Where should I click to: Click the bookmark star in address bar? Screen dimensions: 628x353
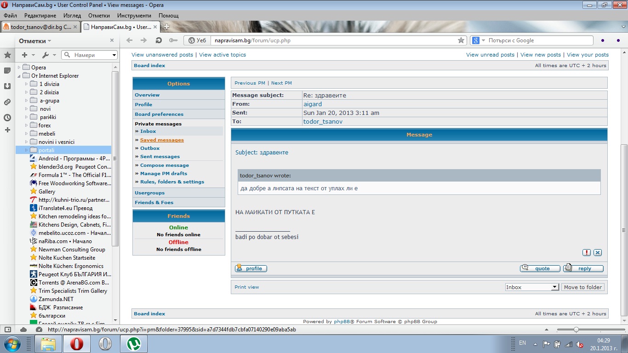click(461, 40)
